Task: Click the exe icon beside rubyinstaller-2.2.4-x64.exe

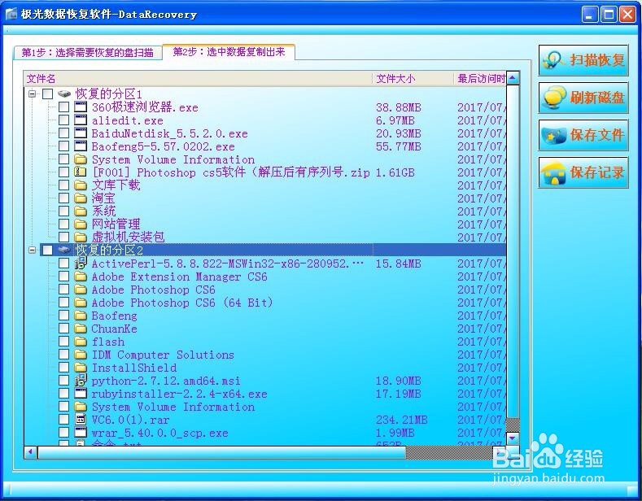Action: [x=81, y=394]
